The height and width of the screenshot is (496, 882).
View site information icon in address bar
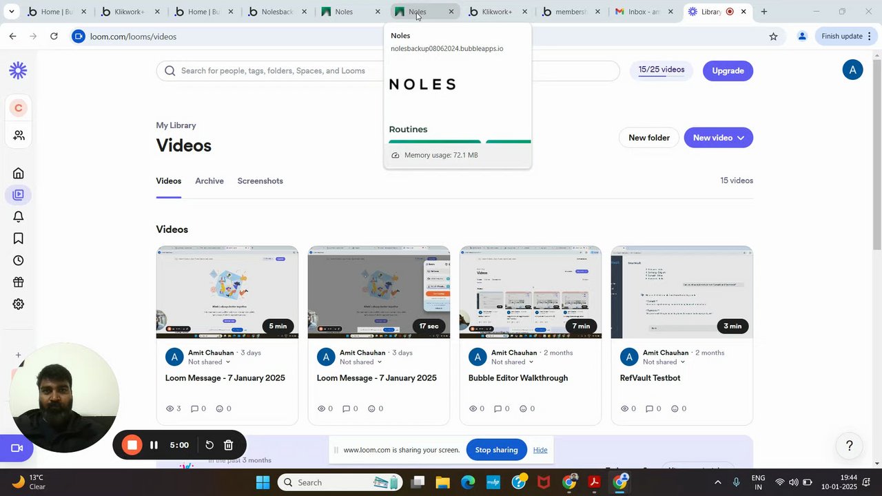[x=79, y=37]
